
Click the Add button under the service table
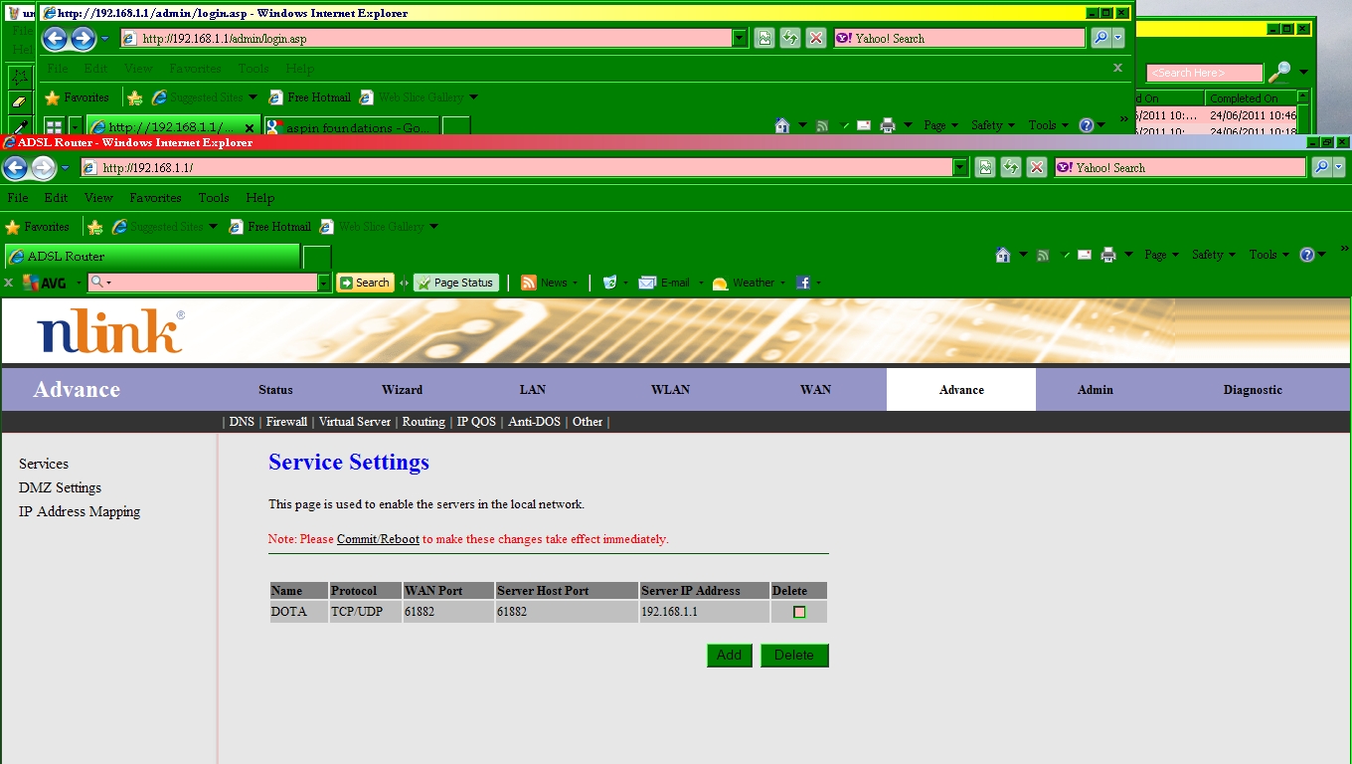(729, 656)
